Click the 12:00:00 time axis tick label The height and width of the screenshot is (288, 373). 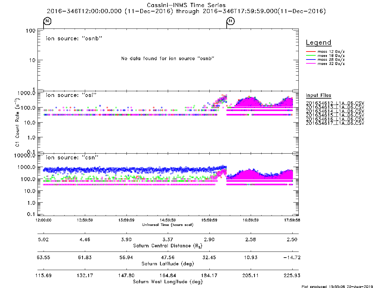pyautogui.click(x=44, y=220)
